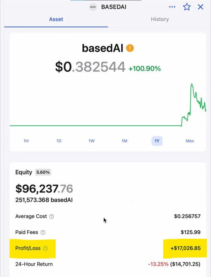Select the 1M chart timeframe
The width and height of the screenshot is (211, 277).
124,141
